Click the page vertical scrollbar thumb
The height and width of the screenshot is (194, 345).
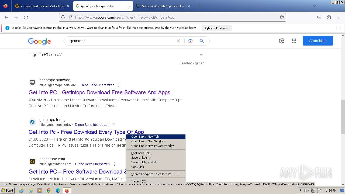343,117
